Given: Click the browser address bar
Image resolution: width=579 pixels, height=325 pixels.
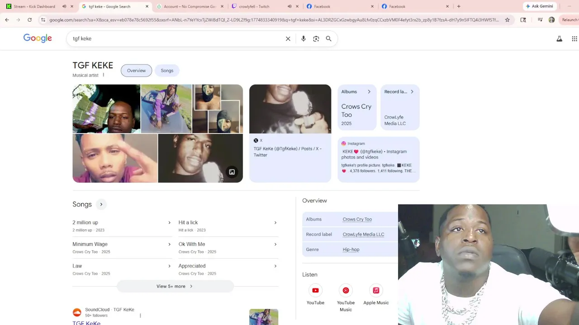Looking at the screenshot, I should click(274, 20).
